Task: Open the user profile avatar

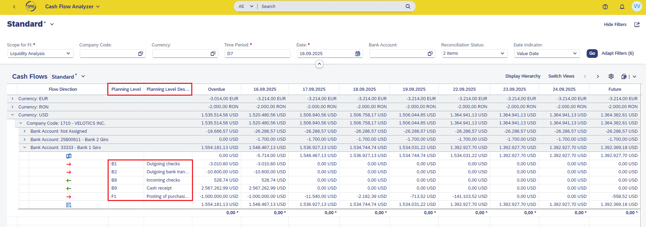Action: point(637,6)
